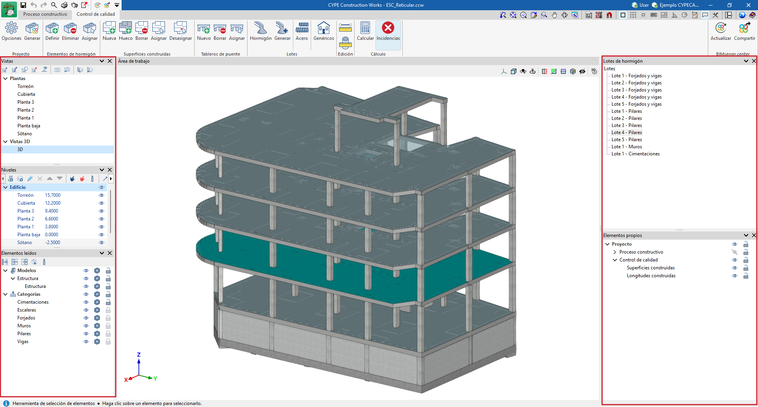The image size is (758, 407).
Task: Toggle visibility of Torreón level
Action: 101,195
